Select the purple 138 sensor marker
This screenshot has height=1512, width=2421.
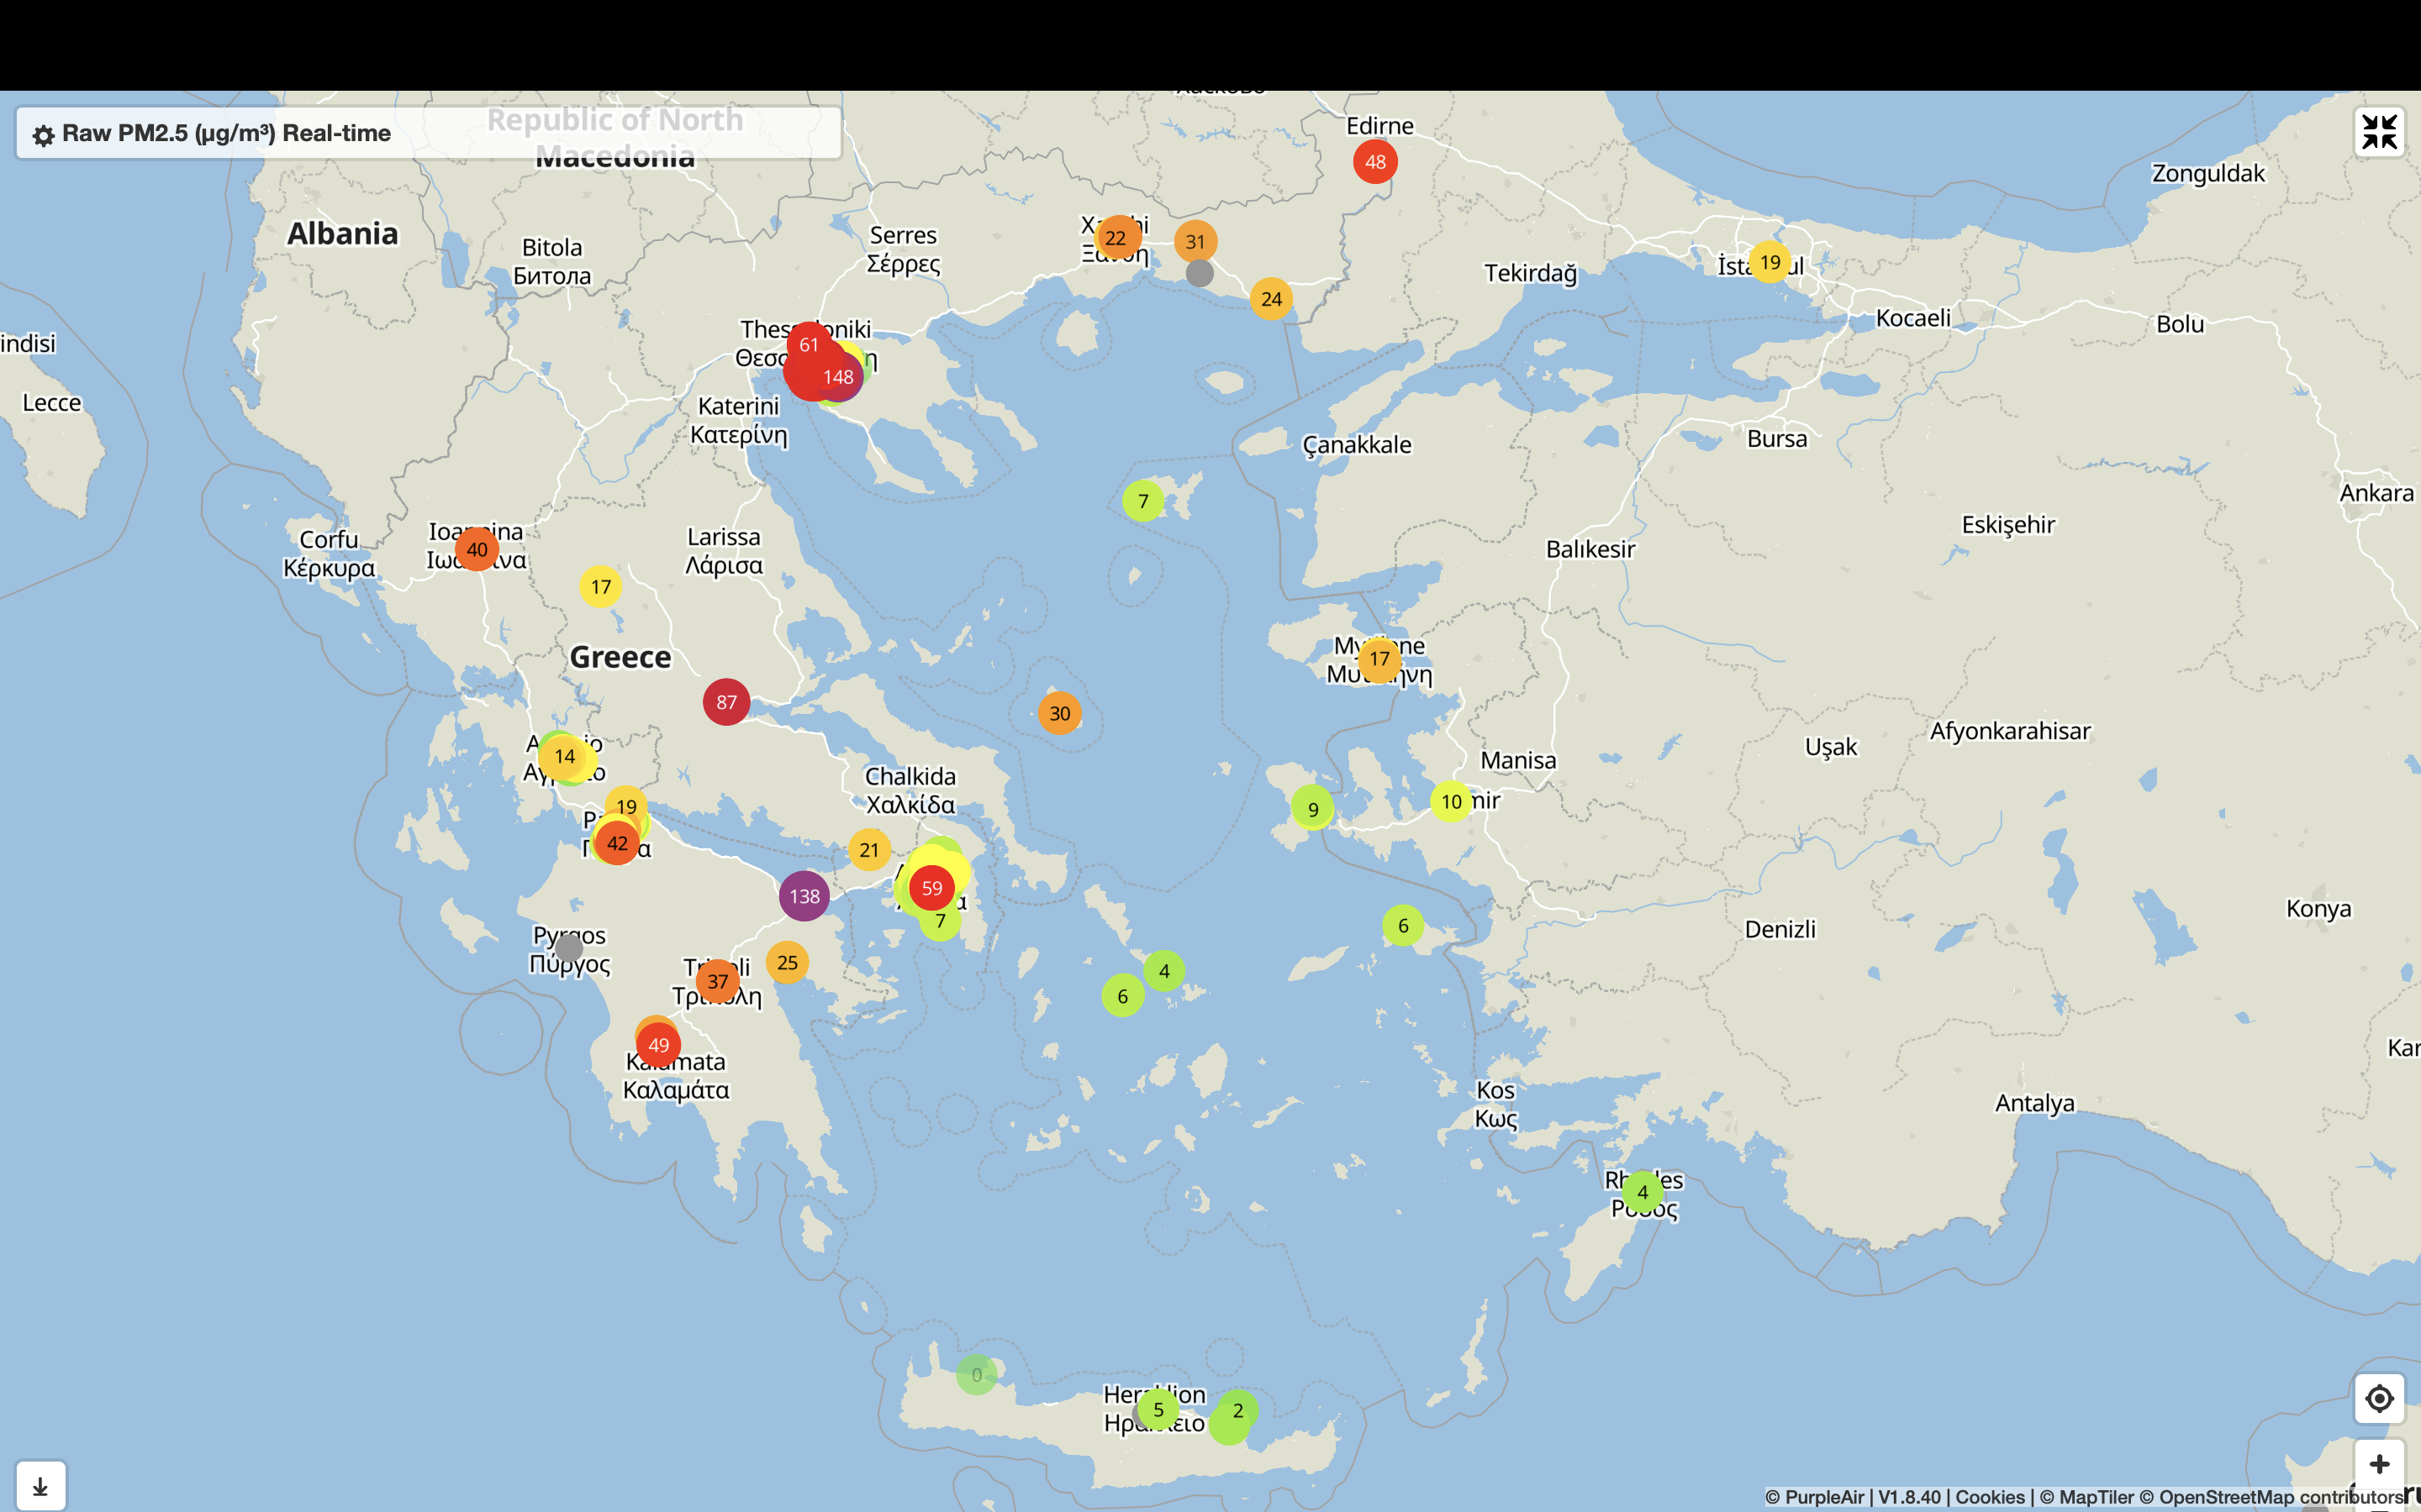[x=804, y=896]
